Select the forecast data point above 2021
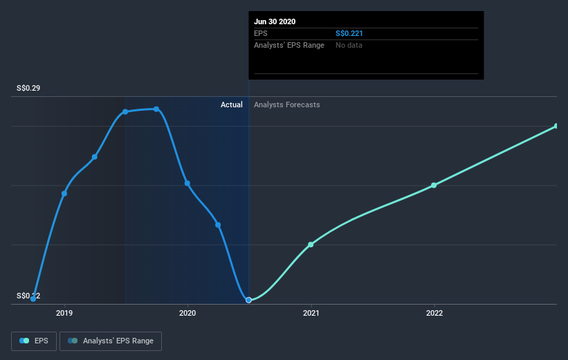This screenshot has width=568, height=360. coord(311,244)
